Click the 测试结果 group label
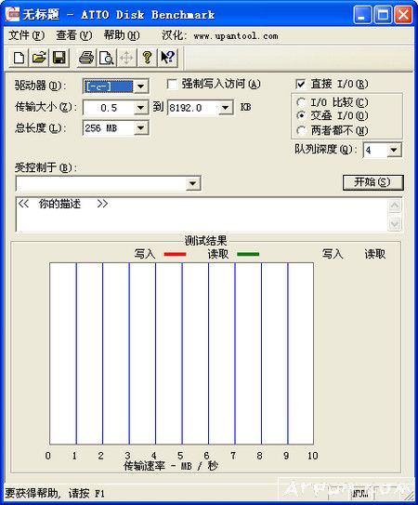 pyautogui.click(x=205, y=241)
